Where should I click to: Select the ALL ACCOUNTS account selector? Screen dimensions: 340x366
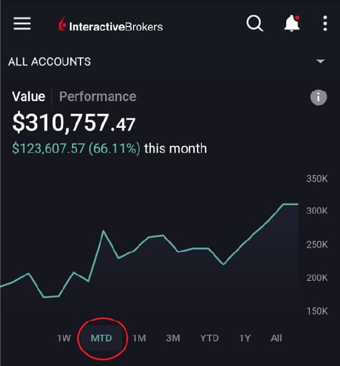[170, 62]
